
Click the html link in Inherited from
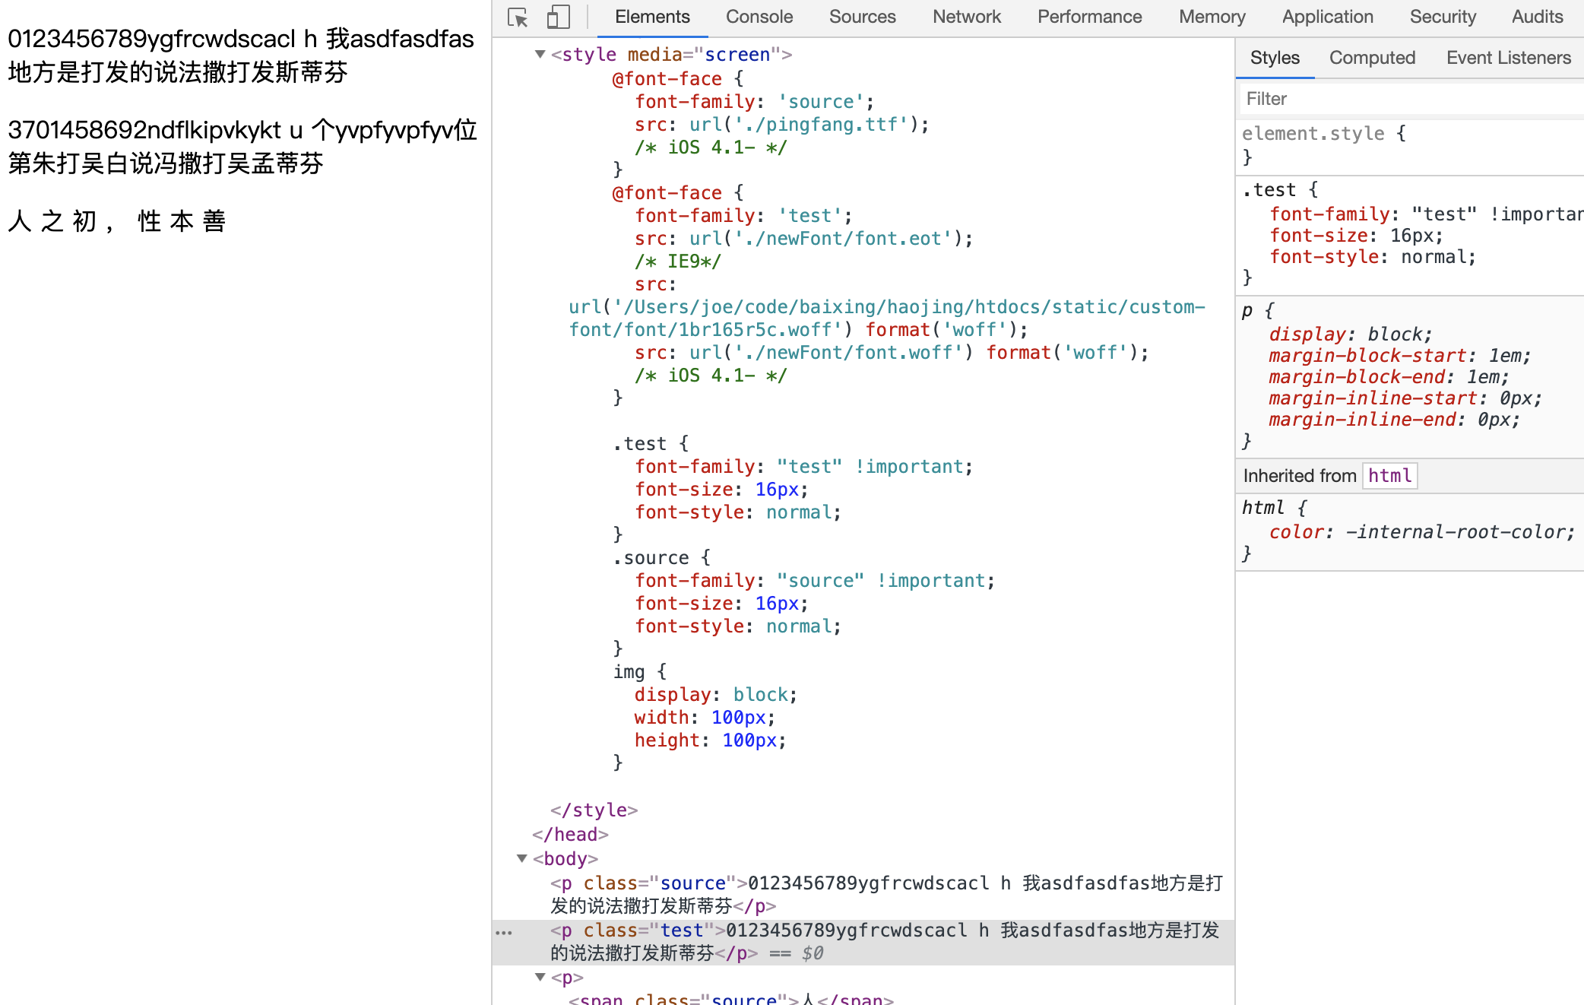tap(1389, 476)
